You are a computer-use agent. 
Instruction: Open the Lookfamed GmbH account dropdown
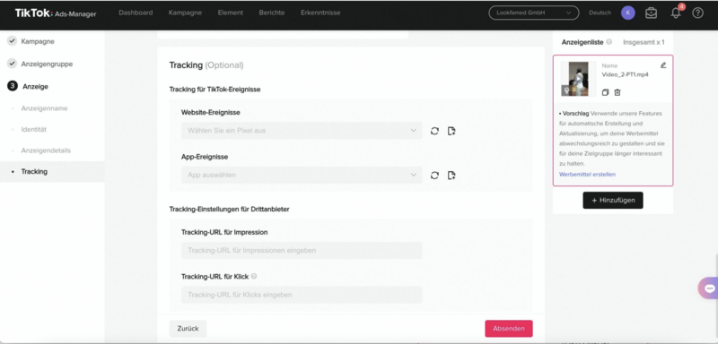534,13
